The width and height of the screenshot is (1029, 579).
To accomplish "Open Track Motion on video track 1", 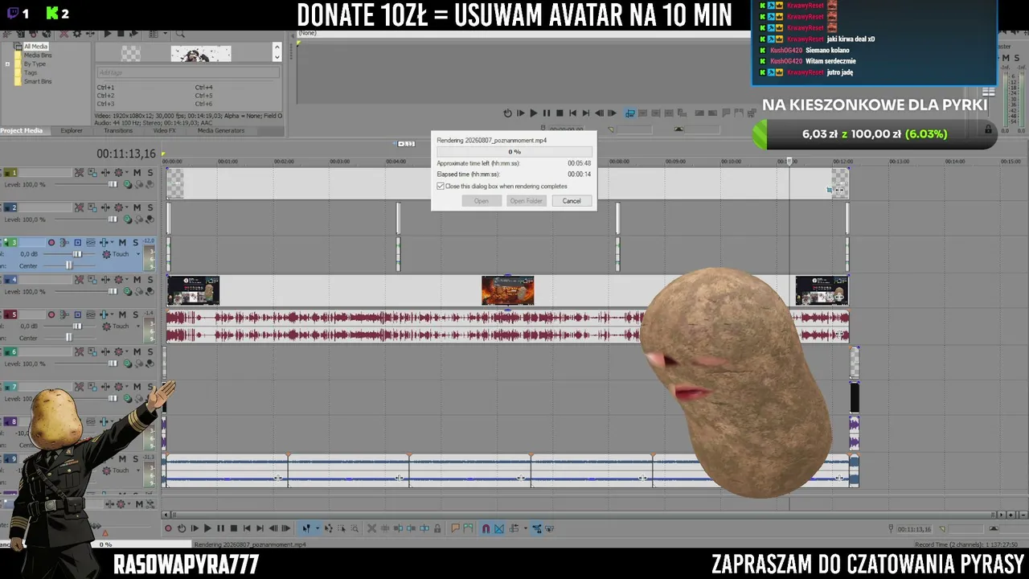I will click(x=92, y=173).
